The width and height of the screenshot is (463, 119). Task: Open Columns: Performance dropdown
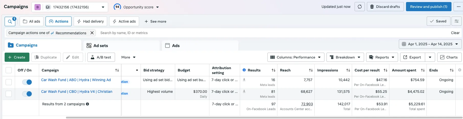pos(296,57)
